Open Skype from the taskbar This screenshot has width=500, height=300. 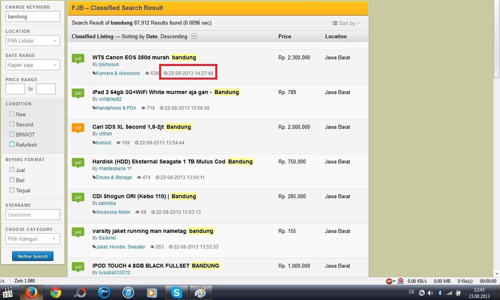(x=177, y=293)
